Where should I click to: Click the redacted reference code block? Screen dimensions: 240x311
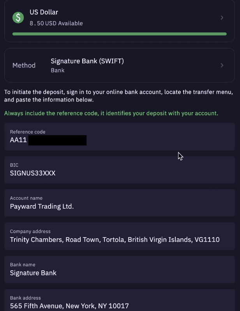tap(57, 140)
